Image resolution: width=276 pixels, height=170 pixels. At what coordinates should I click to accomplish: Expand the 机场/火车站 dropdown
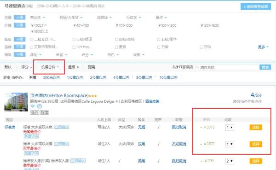click(71, 18)
